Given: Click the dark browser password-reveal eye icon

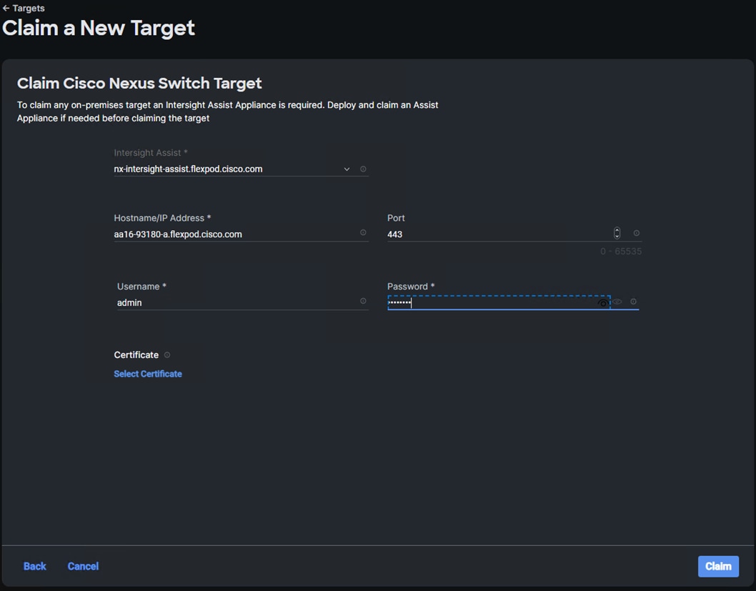Looking at the screenshot, I should click(x=603, y=303).
